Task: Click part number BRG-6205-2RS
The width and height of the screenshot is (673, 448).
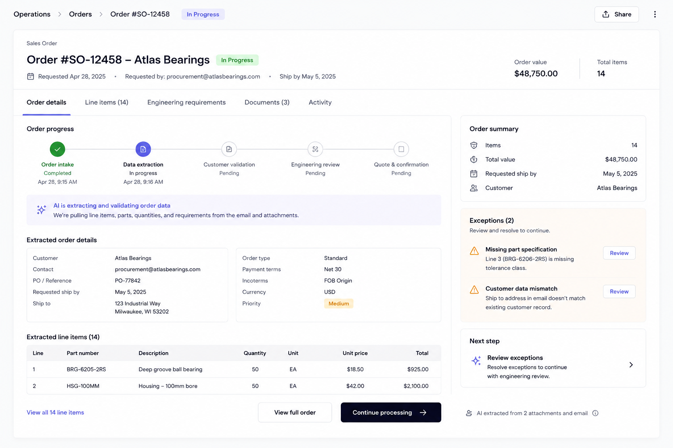Action: [x=86, y=369]
